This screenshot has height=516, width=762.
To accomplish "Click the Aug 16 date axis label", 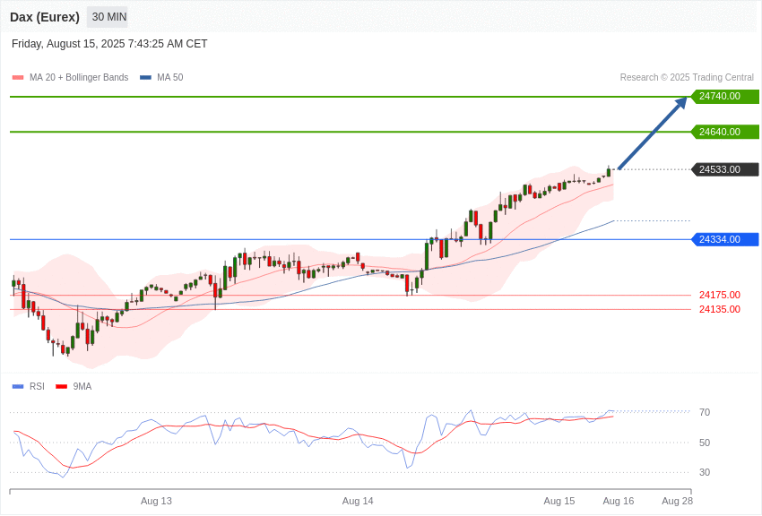I will 619,501.
